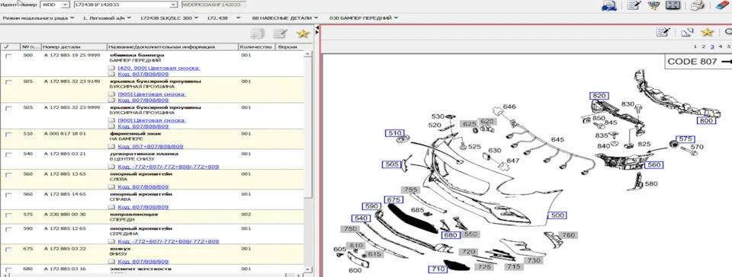Screen dimensions: 732x277
Task: Open the notes editor in the top toolbar
Action: click(634, 5)
